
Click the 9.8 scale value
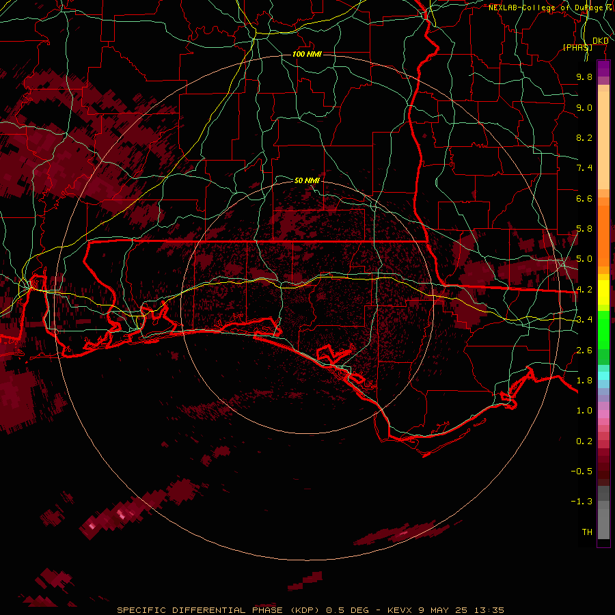click(584, 77)
